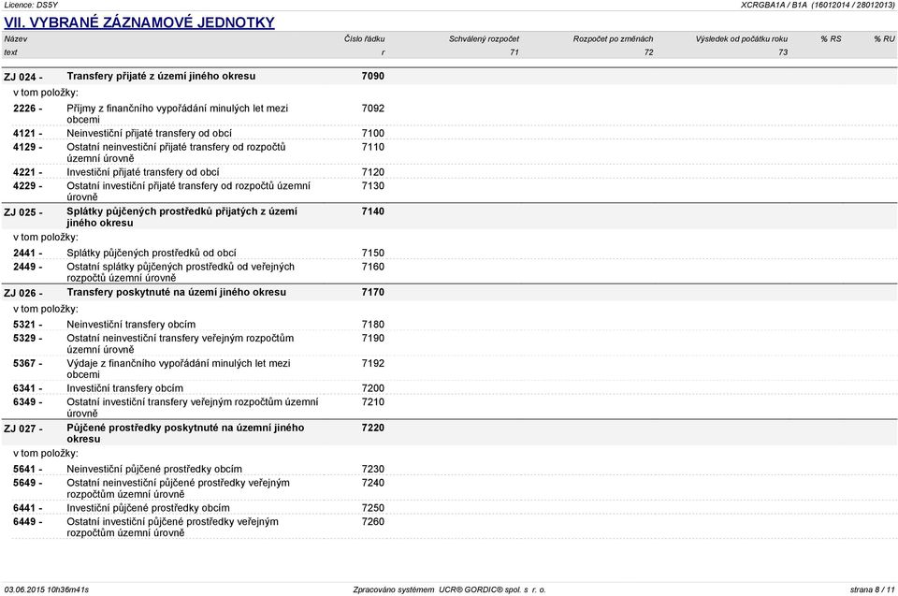Select the 'Licence: DS5Y' text

pos(31,5)
